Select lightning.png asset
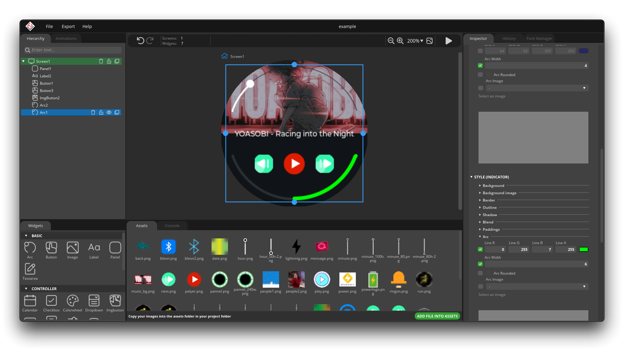624x351 pixels. 296,247
